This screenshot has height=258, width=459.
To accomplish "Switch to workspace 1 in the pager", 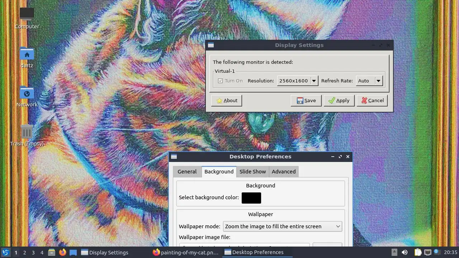I will point(16,252).
